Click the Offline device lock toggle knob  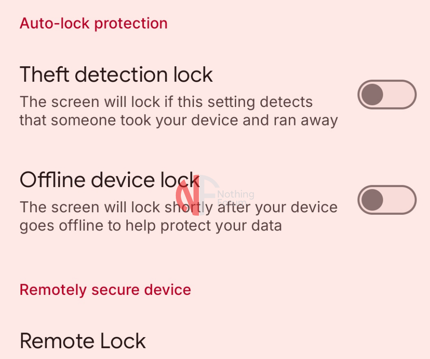372,200
